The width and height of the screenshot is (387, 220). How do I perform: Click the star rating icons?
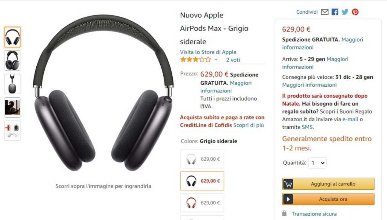(196, 59)
